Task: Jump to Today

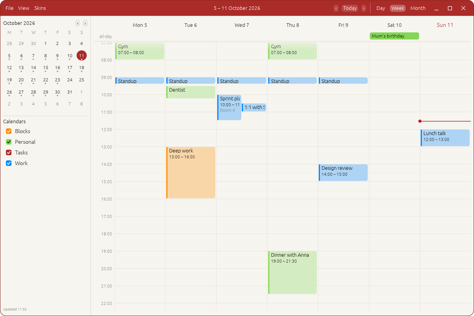Action: click(x=350, y=8)
